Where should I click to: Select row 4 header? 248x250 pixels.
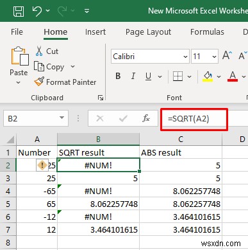[8, 191]
